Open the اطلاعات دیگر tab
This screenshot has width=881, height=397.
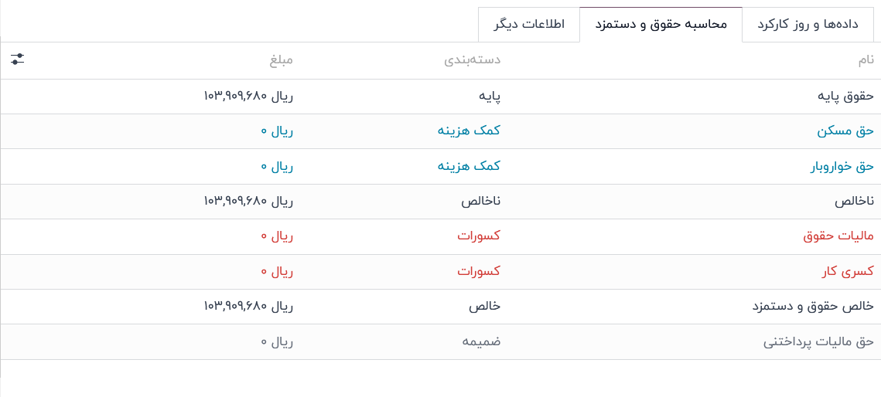[x=529, y=24]
